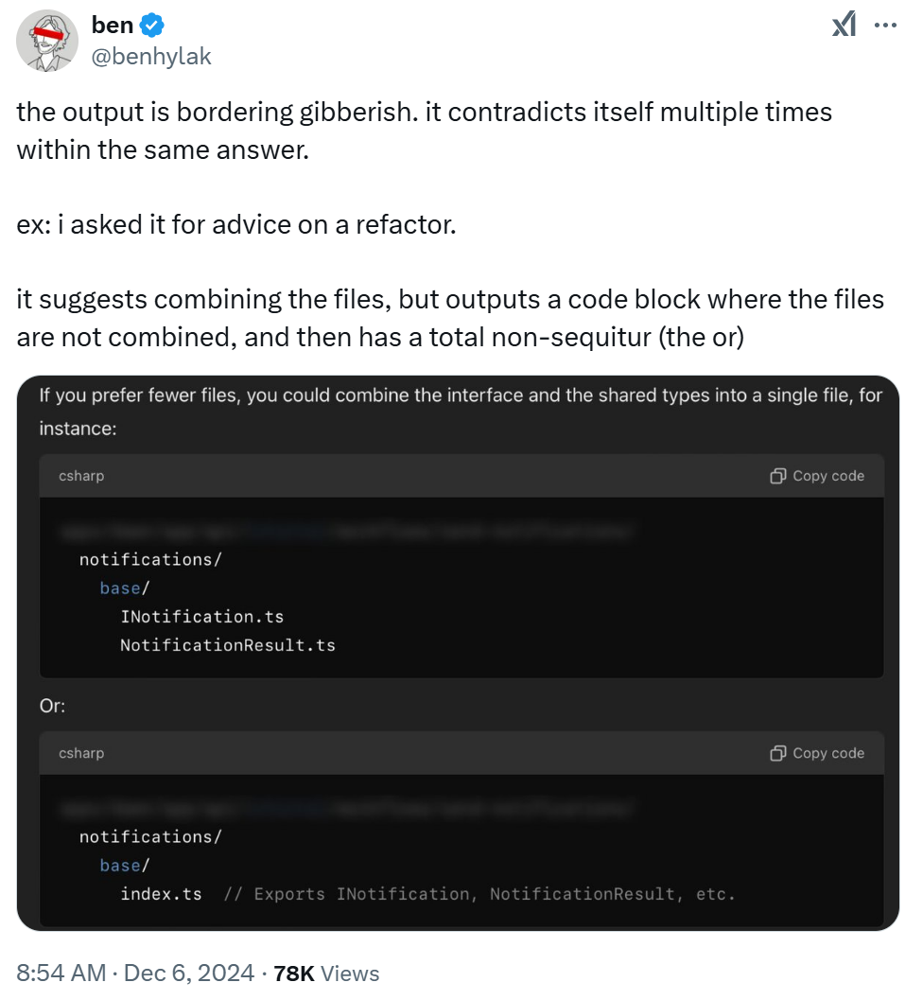Click copy icon in second csharp block
This screenshot has height=1000, width=923.
[778, 753]
